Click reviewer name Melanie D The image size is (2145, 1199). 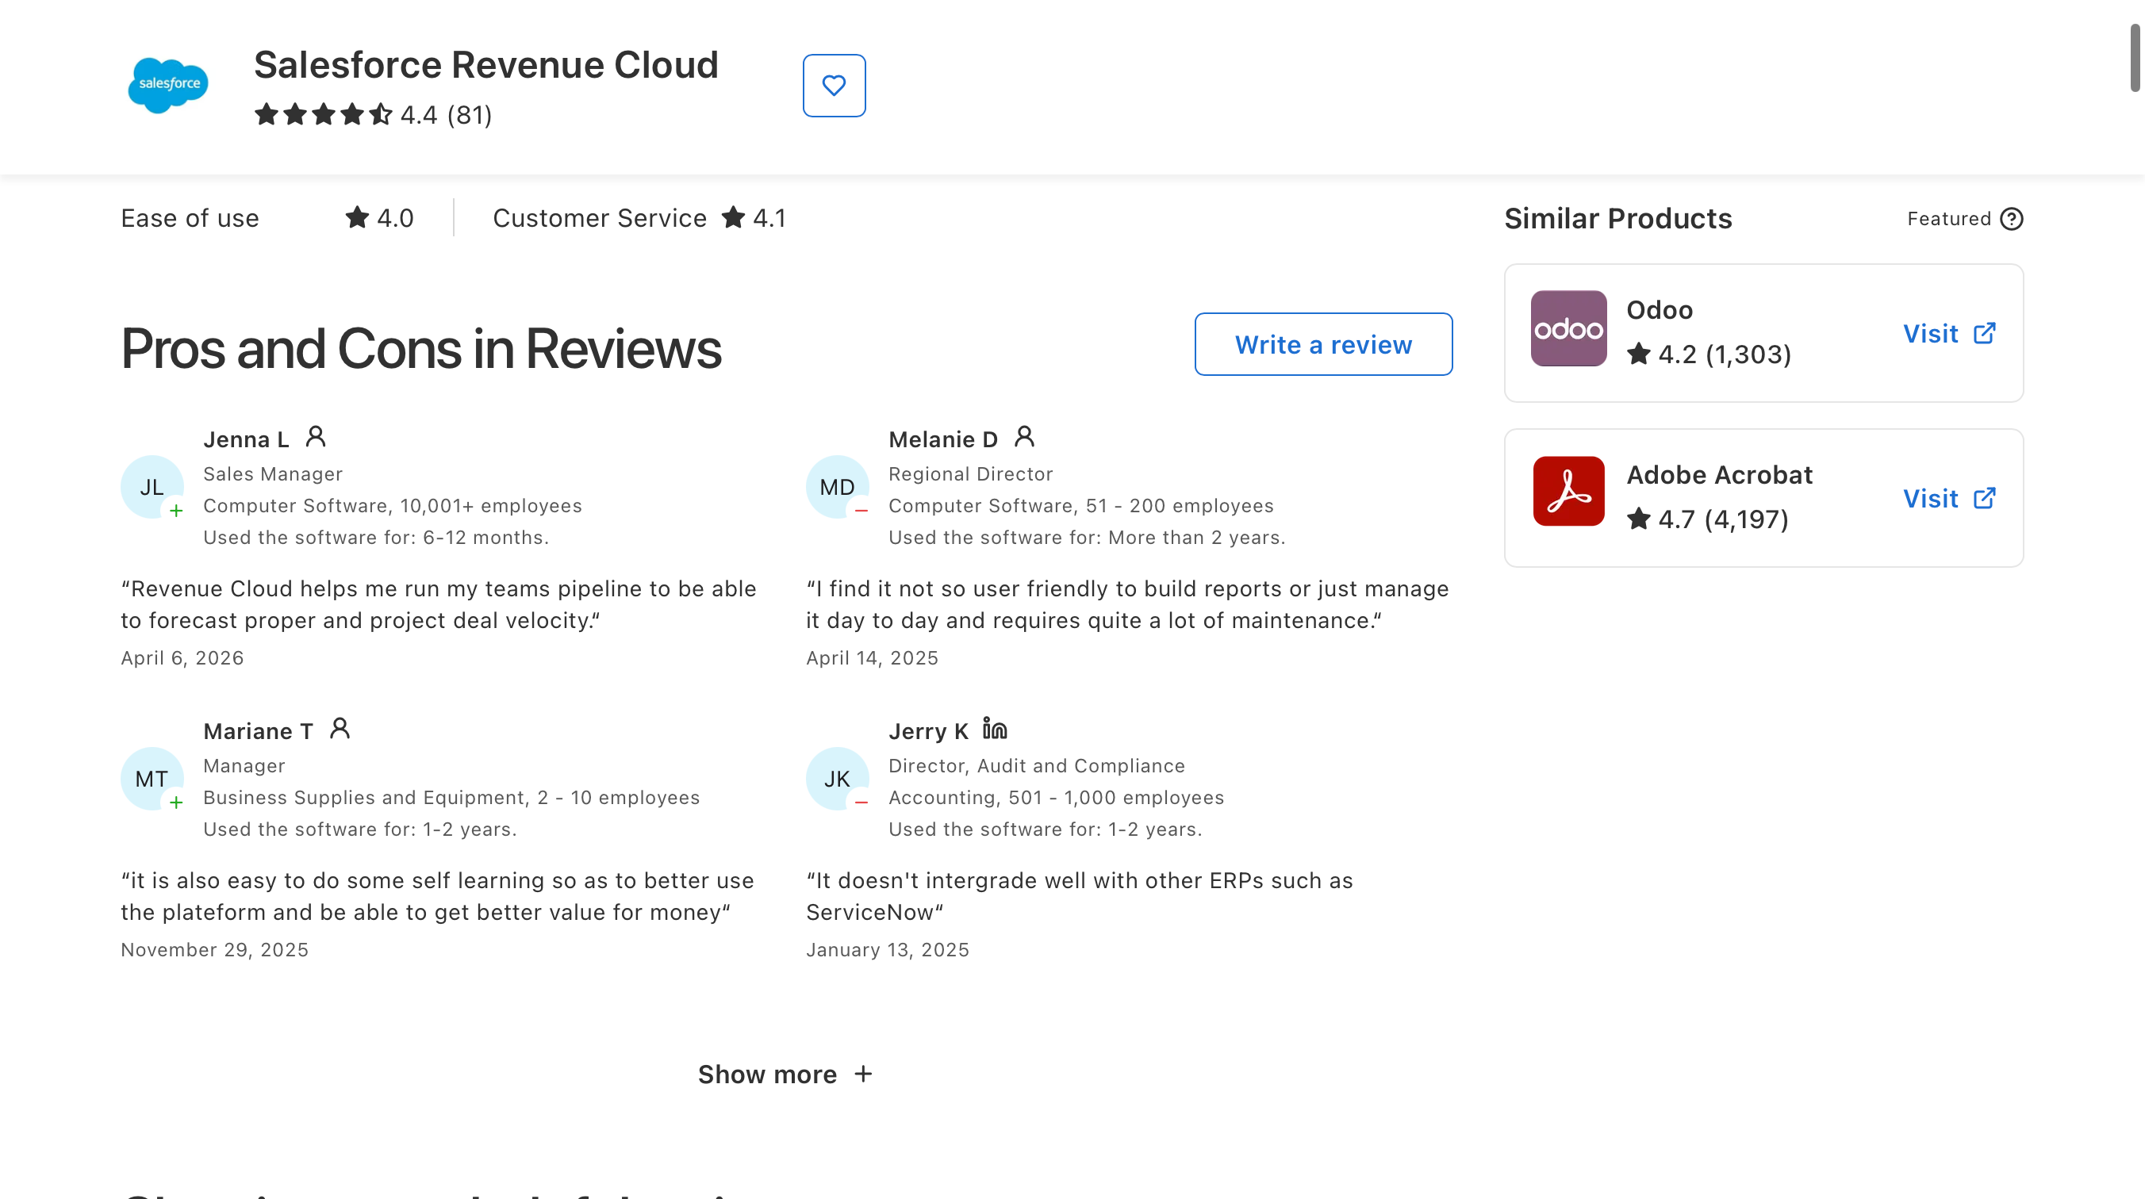click(943, 439)
